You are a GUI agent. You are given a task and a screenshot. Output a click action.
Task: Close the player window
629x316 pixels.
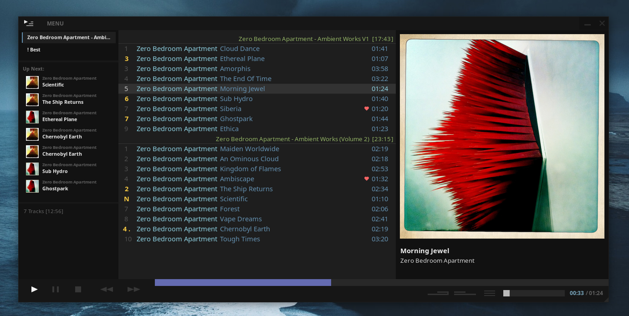click(602, 23)
